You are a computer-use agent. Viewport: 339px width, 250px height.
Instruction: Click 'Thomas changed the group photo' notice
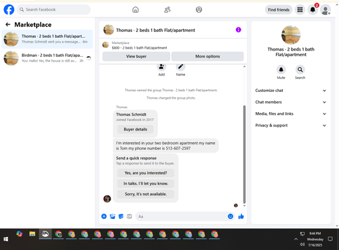(x=171, y=98)
